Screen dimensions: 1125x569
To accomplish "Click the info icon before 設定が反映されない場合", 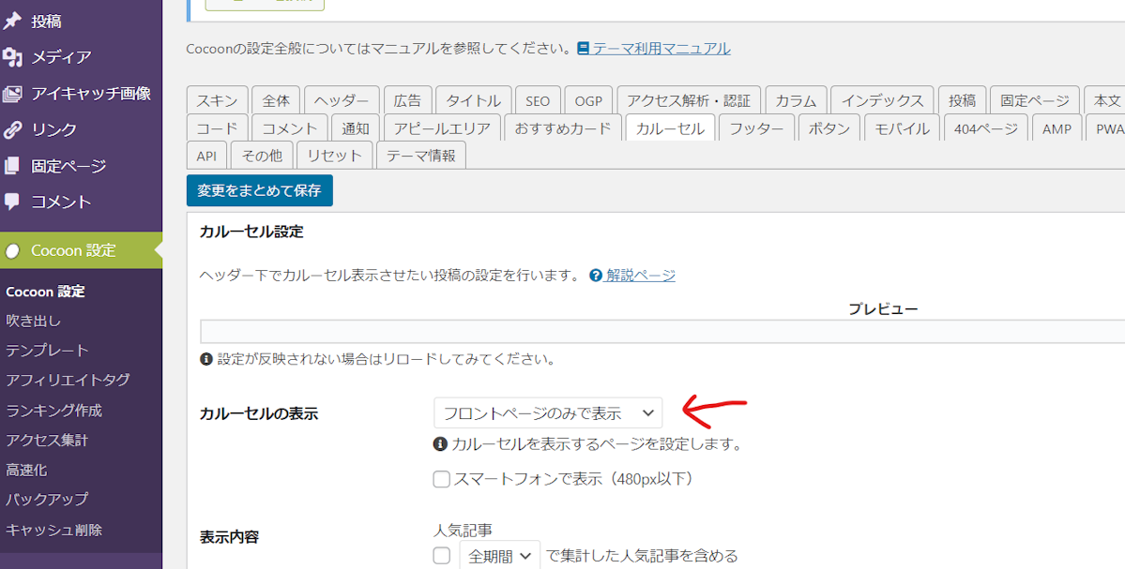I will (206, 358).
